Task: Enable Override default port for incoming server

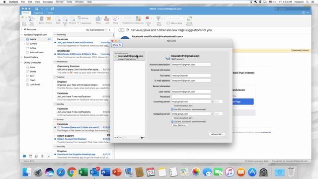Action: (x=172, y=106)
